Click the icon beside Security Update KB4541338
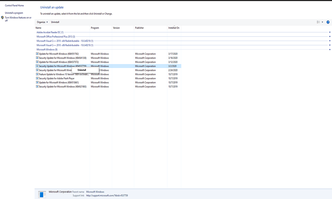Viewport: 332px width, 199px height. (x=37, y=58)
